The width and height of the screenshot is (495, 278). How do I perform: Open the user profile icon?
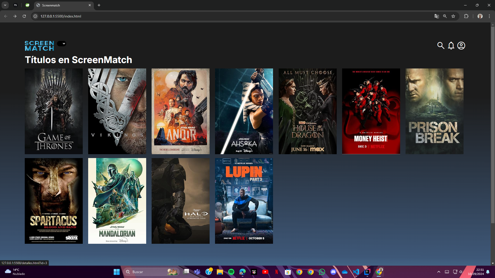(x=461, y=46)
